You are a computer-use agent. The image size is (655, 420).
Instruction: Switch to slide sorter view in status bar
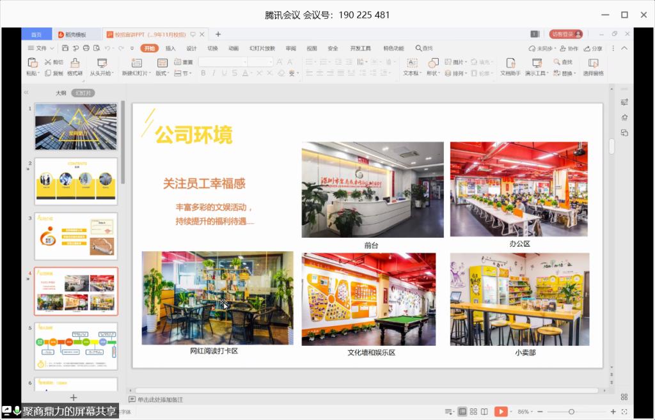pyautogui.click(x=473, y=412)
